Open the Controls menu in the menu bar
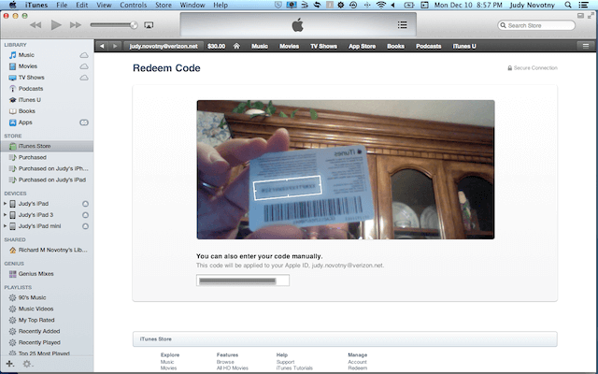The width and height of the screenshot is (598, 374). click(134, 5)
